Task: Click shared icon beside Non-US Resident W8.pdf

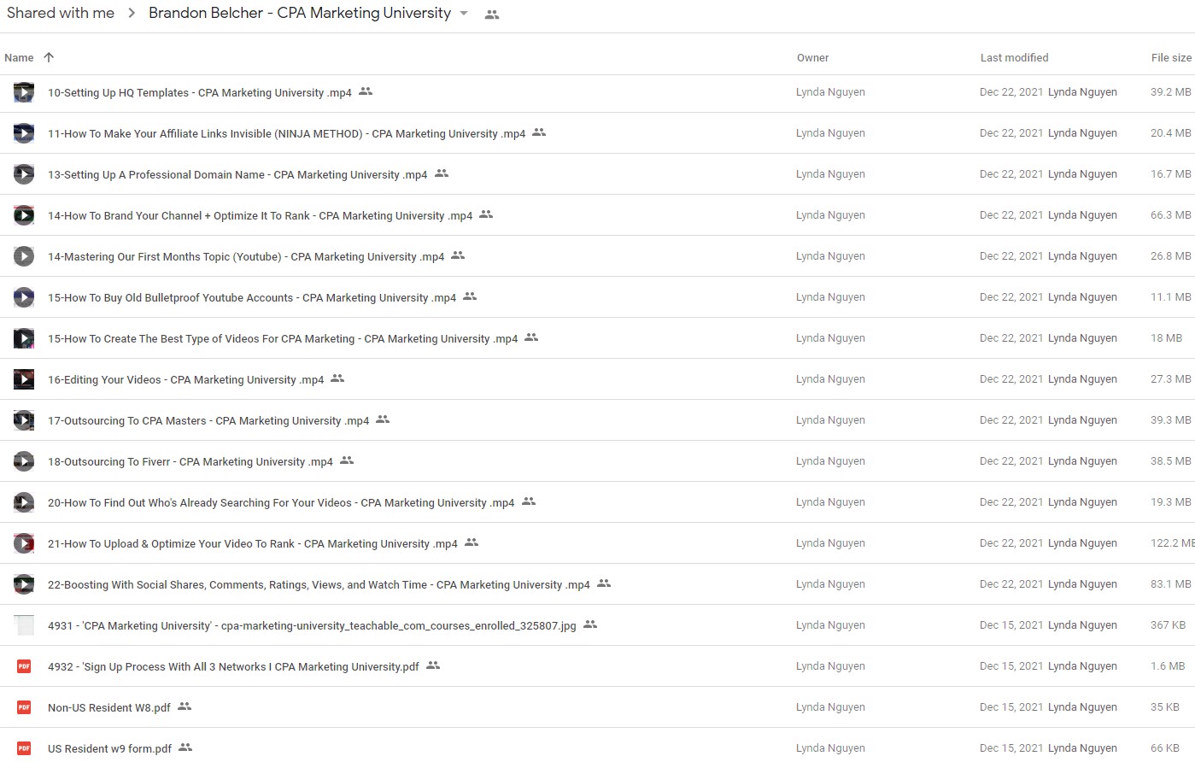Action: [x=185, y=706]
